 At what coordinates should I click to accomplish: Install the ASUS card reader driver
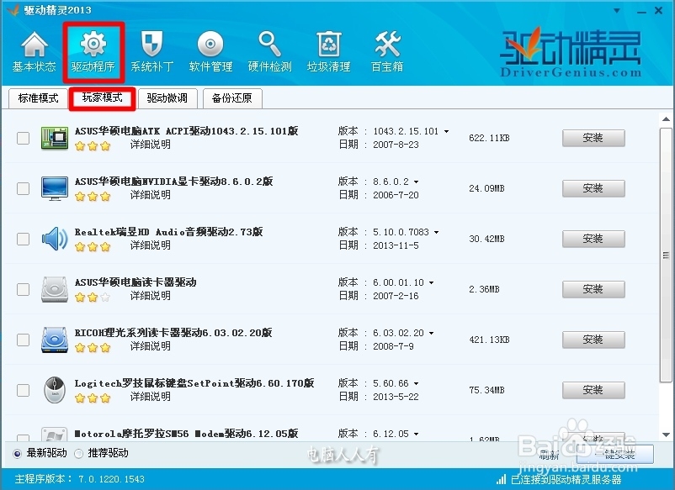coord(593,289)
